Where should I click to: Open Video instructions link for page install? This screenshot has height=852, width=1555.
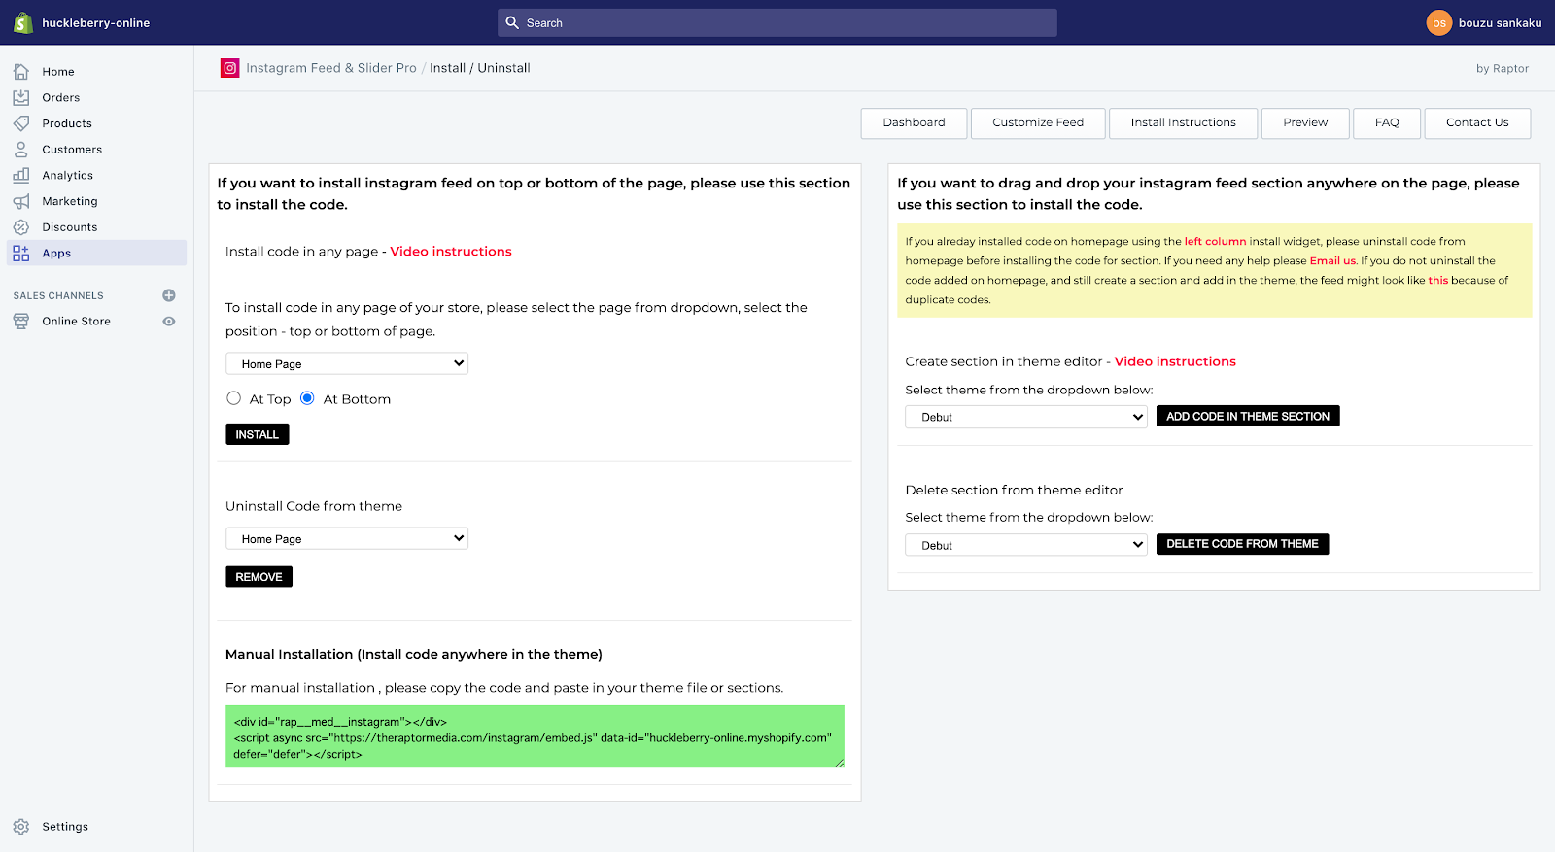(451, 252)
